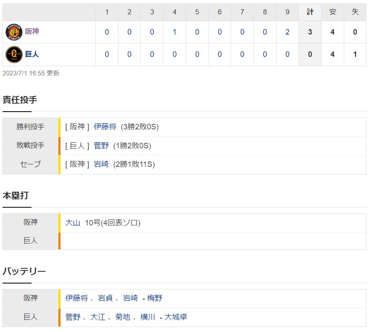Click winning pitcher 伊藤将 link
369x332 pixels.
(x=105, y=127)
